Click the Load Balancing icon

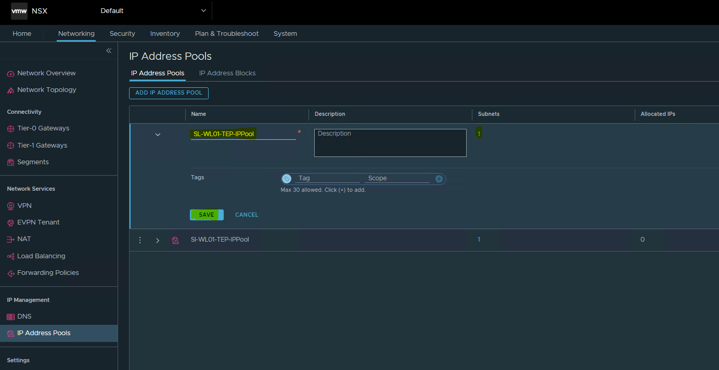(x=11, y=256)
